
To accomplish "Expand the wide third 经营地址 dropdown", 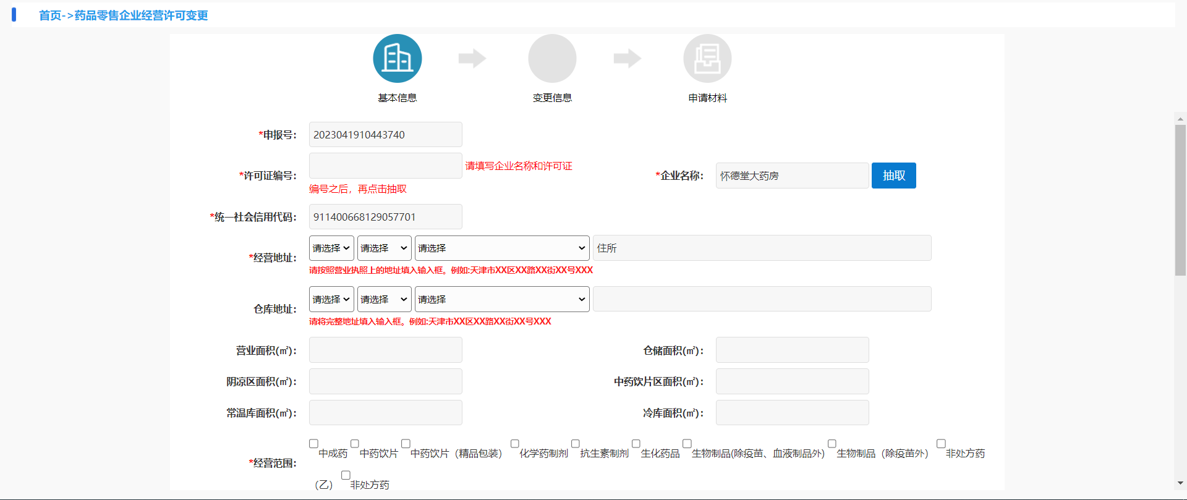I will click(501, 248).
